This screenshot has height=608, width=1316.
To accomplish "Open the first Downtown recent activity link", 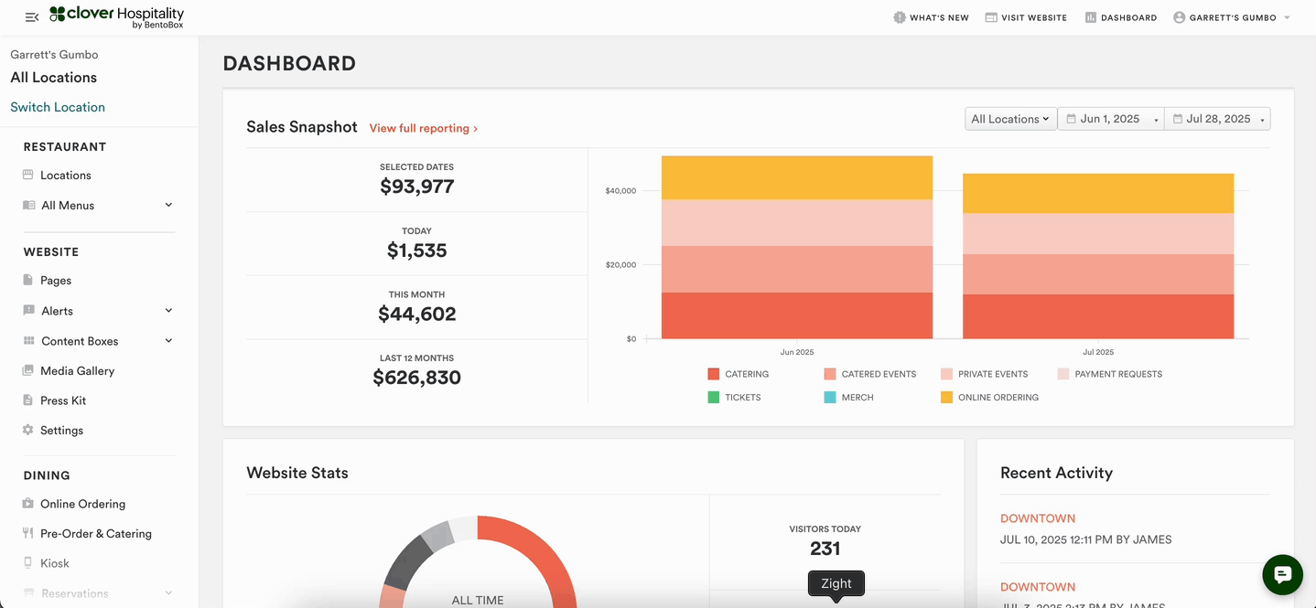I will (x=1038, y=518).
